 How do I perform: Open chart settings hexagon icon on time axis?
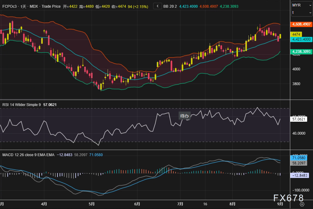(x=302, y=204)
